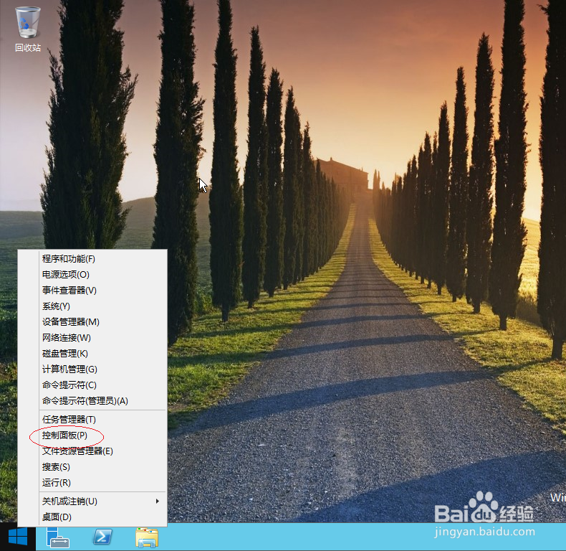
Task: Choose 网络连接(W) menu entry
Action: 92,338
